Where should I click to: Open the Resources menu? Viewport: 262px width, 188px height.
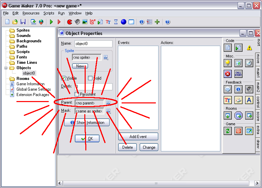[31, 13]
